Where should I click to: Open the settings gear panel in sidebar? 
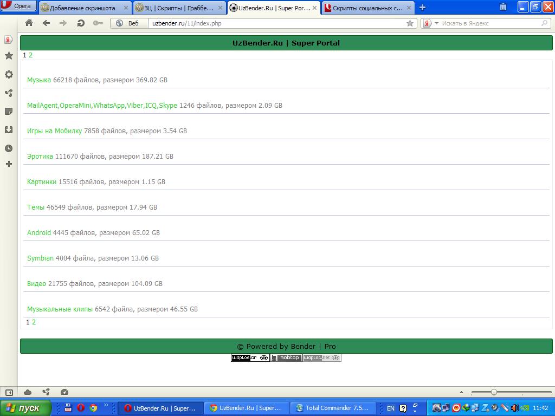click(x=9, y=74)
